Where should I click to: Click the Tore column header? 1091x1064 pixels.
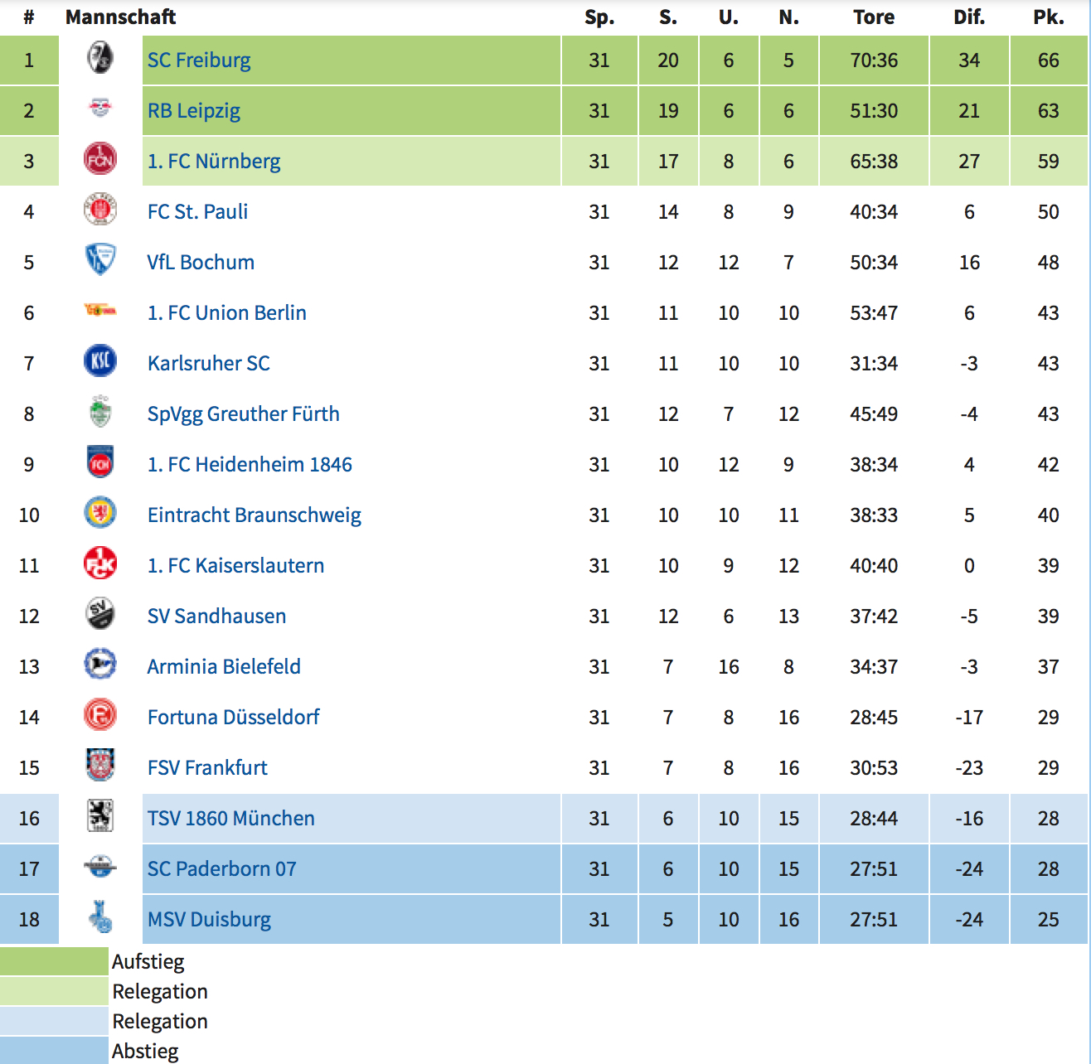[x=874, y=17]
